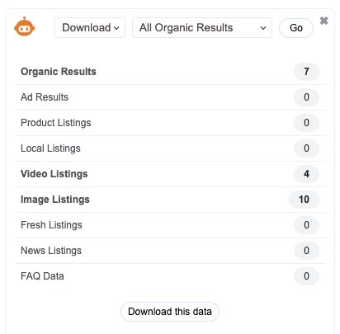Click the Organic Results count badge 7

click(x=306, y=72)
